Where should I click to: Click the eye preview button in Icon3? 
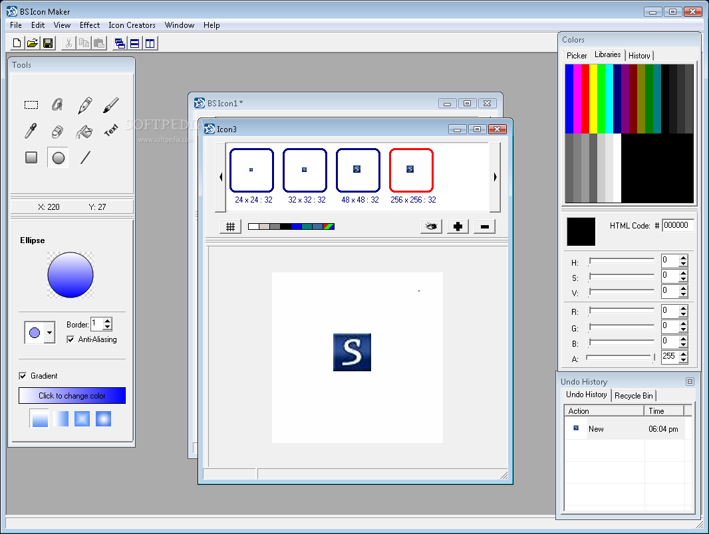431,226
